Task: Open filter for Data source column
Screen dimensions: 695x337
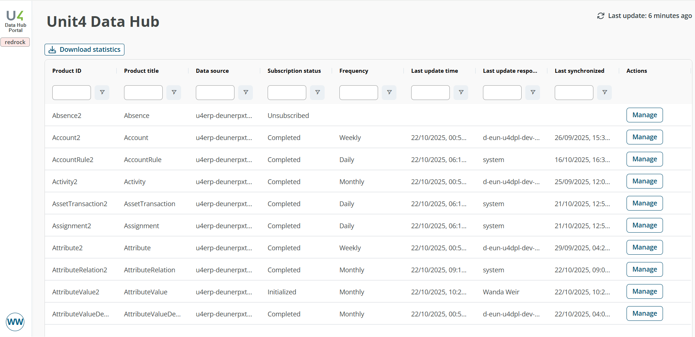Action: click(x=246, y=92)
